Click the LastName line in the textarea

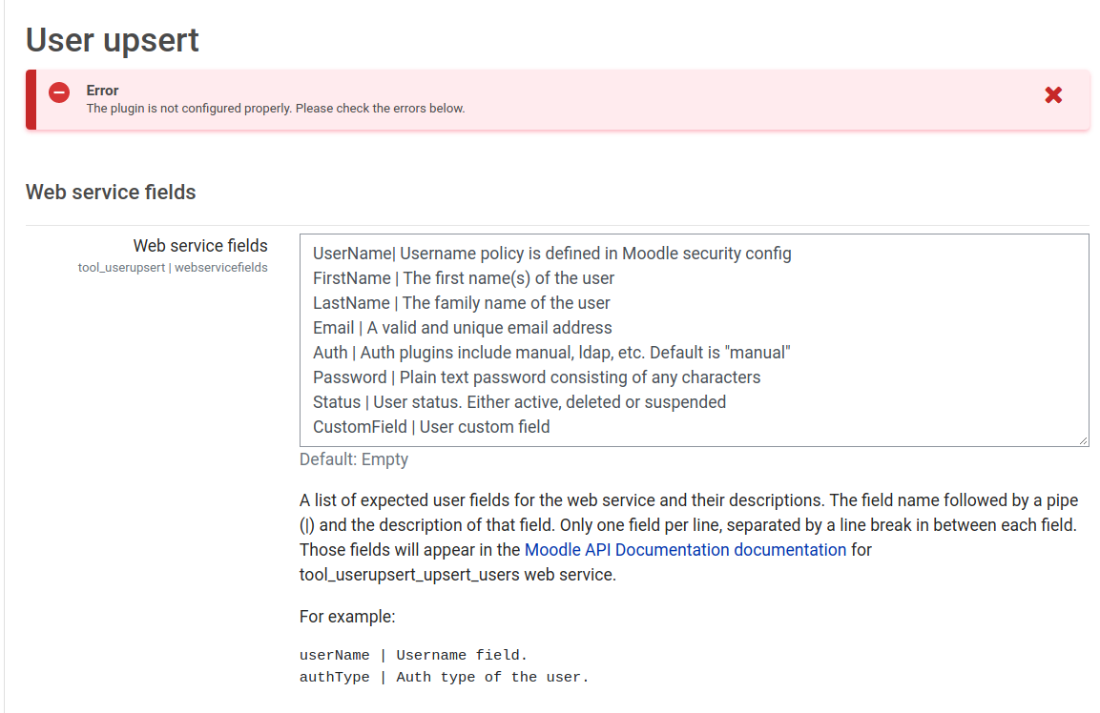click(x=462, y=303)
